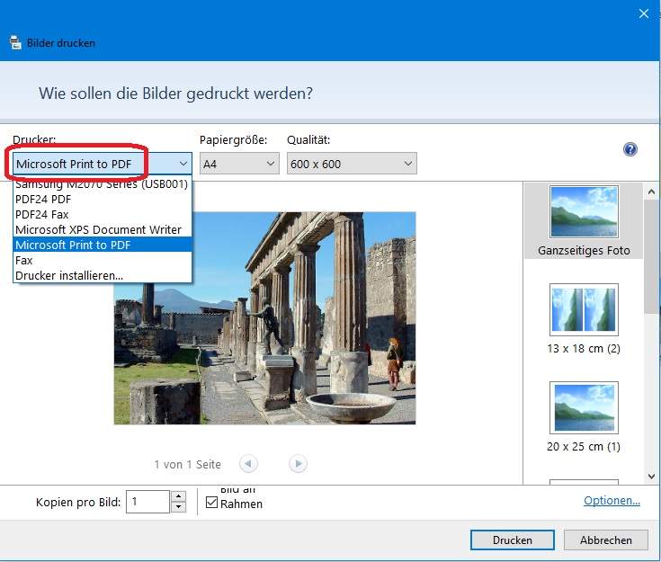The width and height of the screenshot is (661, 562).
Task: Expand the Papiergröße A4 dropdown
Action: 239,164
